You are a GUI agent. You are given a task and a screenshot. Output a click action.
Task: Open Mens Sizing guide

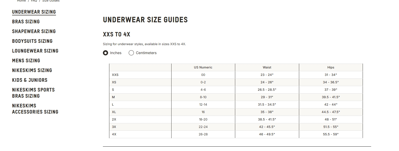click(x=26, y=61)
